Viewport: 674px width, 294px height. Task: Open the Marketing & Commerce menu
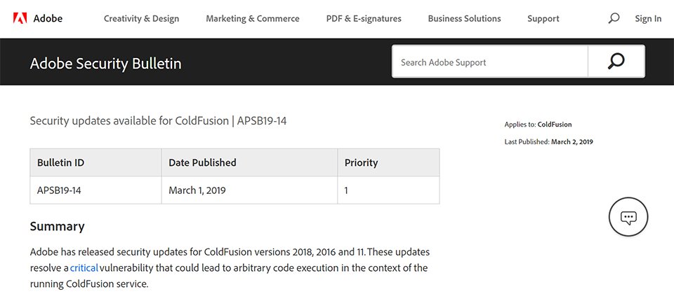pyautogui.click(x=253, y=19)
